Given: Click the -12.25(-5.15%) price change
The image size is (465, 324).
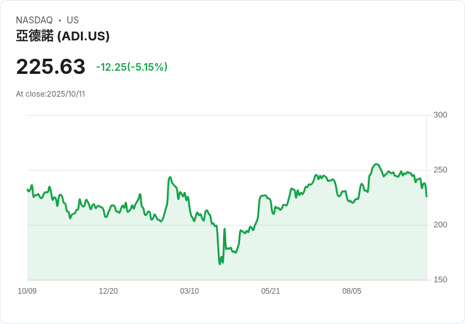Looking at the screenshot, I should pyautogui.click(x=131, y=67).
